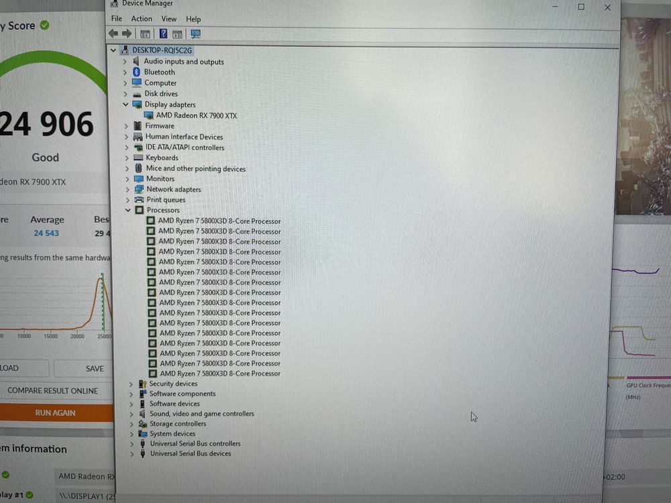Select the DESKTOP-RQI5C2G computer name
The image size is (671, 503).
(162, 50)
